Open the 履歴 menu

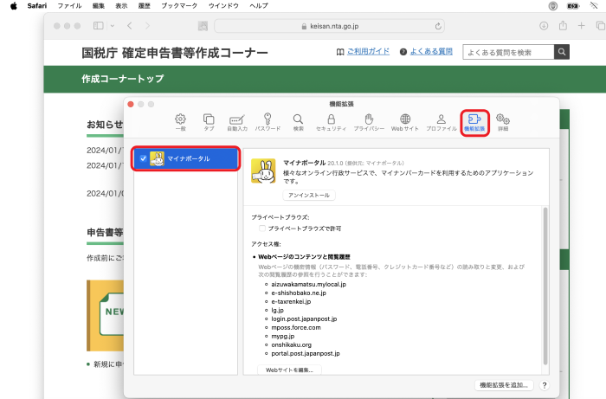pyautogui.click(x=145, y=6)
